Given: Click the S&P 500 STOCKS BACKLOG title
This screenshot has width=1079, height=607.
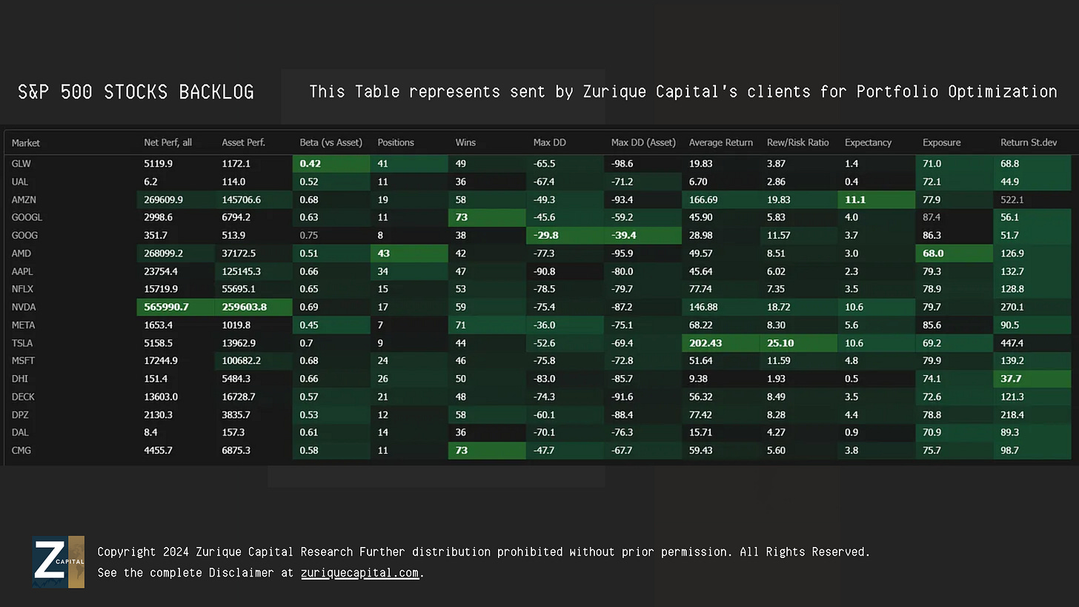Looking at the screenshot, I should (136, 92).
